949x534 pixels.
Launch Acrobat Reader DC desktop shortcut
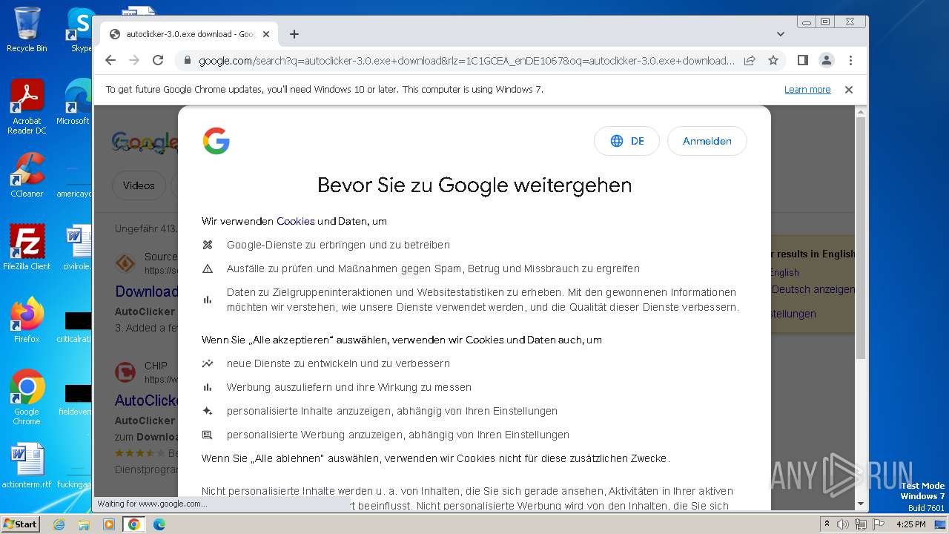tap(27, 108)
